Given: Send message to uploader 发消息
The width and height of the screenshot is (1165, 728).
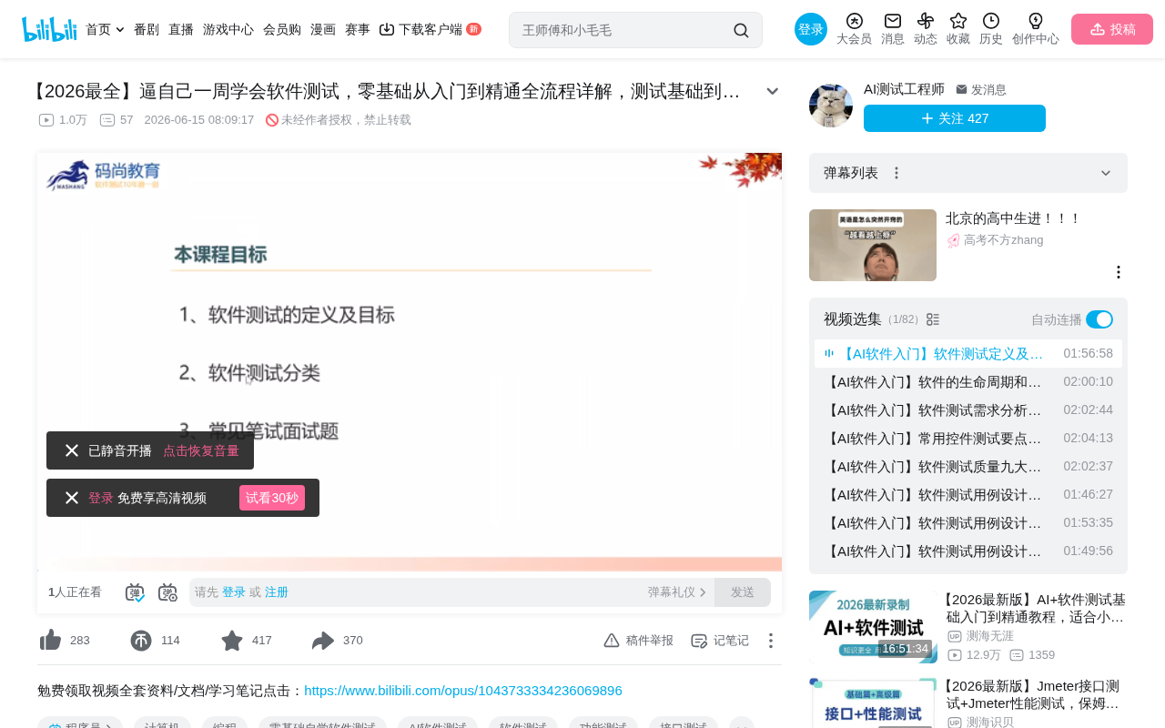Looking at the screenshot, I should pos(981,89).
